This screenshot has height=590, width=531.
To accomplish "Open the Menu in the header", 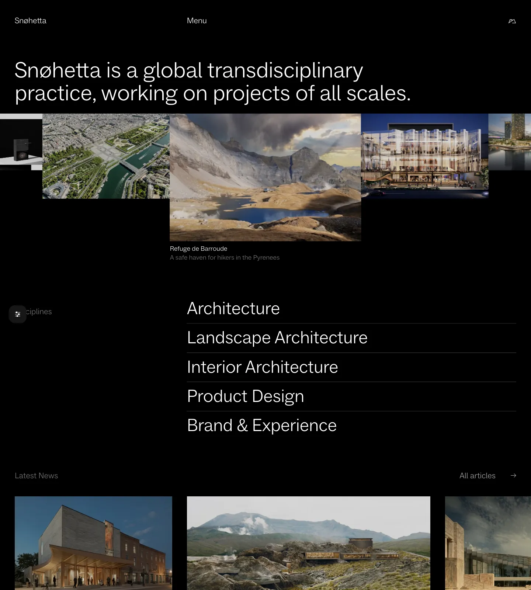I will coord(197,21).
